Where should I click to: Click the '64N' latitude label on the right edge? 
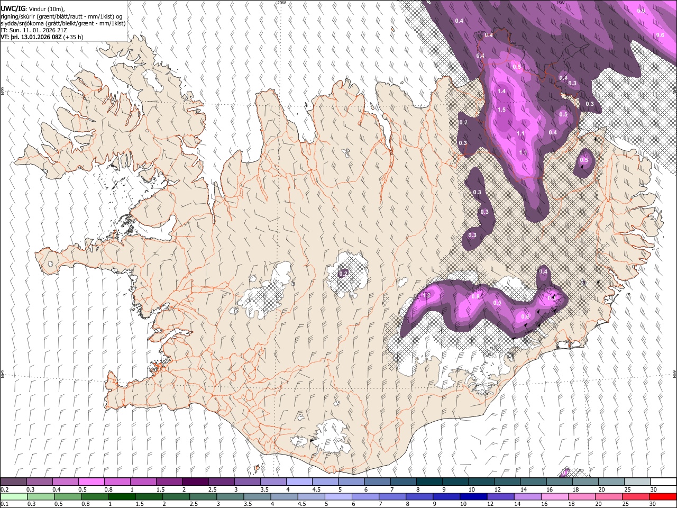pyautogui.click(x=674, y=374)
